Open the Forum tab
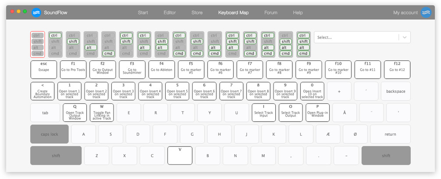Screen dimensions: 441x179 pyautogui.click(x=271, y=13)
